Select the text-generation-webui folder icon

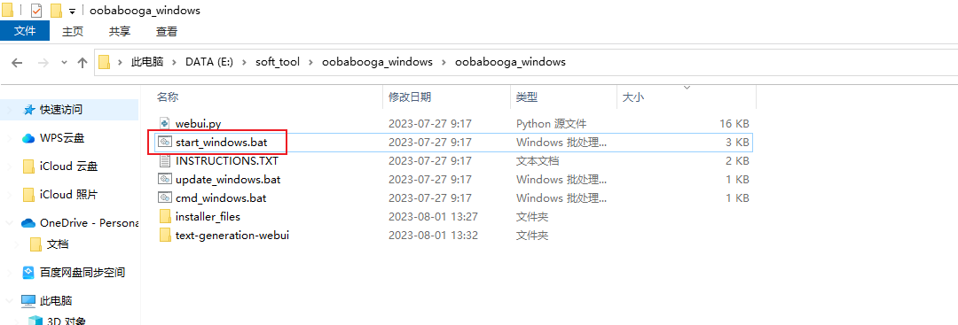pyautogui.click(x=164, y=235)
